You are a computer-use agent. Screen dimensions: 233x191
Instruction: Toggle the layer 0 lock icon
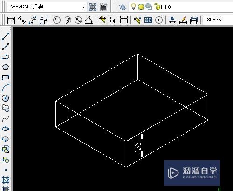point(157,7)
